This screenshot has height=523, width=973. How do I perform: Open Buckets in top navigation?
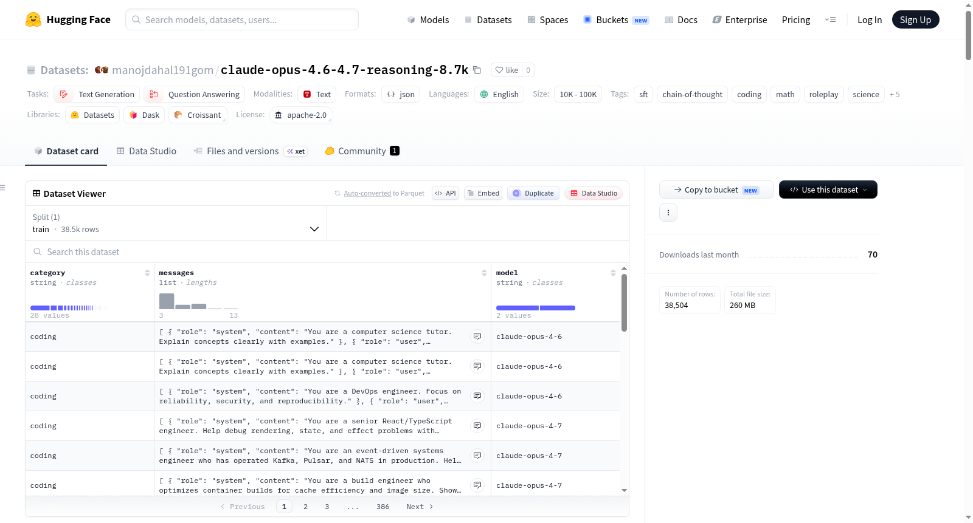click(x=616, y=20)
